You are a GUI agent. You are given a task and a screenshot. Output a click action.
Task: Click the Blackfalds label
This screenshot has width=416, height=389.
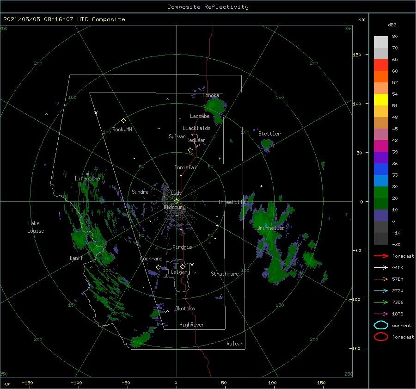(x=196, y=128)
